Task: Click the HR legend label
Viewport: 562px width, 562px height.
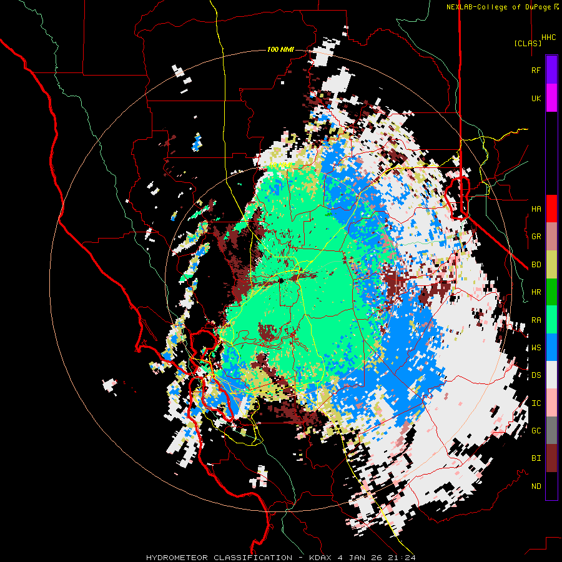Action: pyautogui.click(x=536, y=292)
